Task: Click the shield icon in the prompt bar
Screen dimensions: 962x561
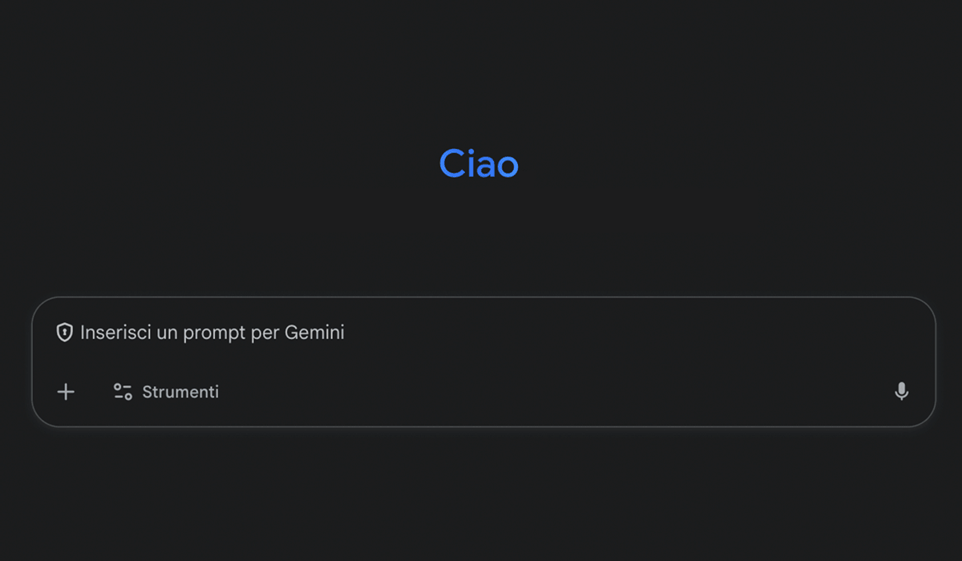Action: (x=64, y=331)
